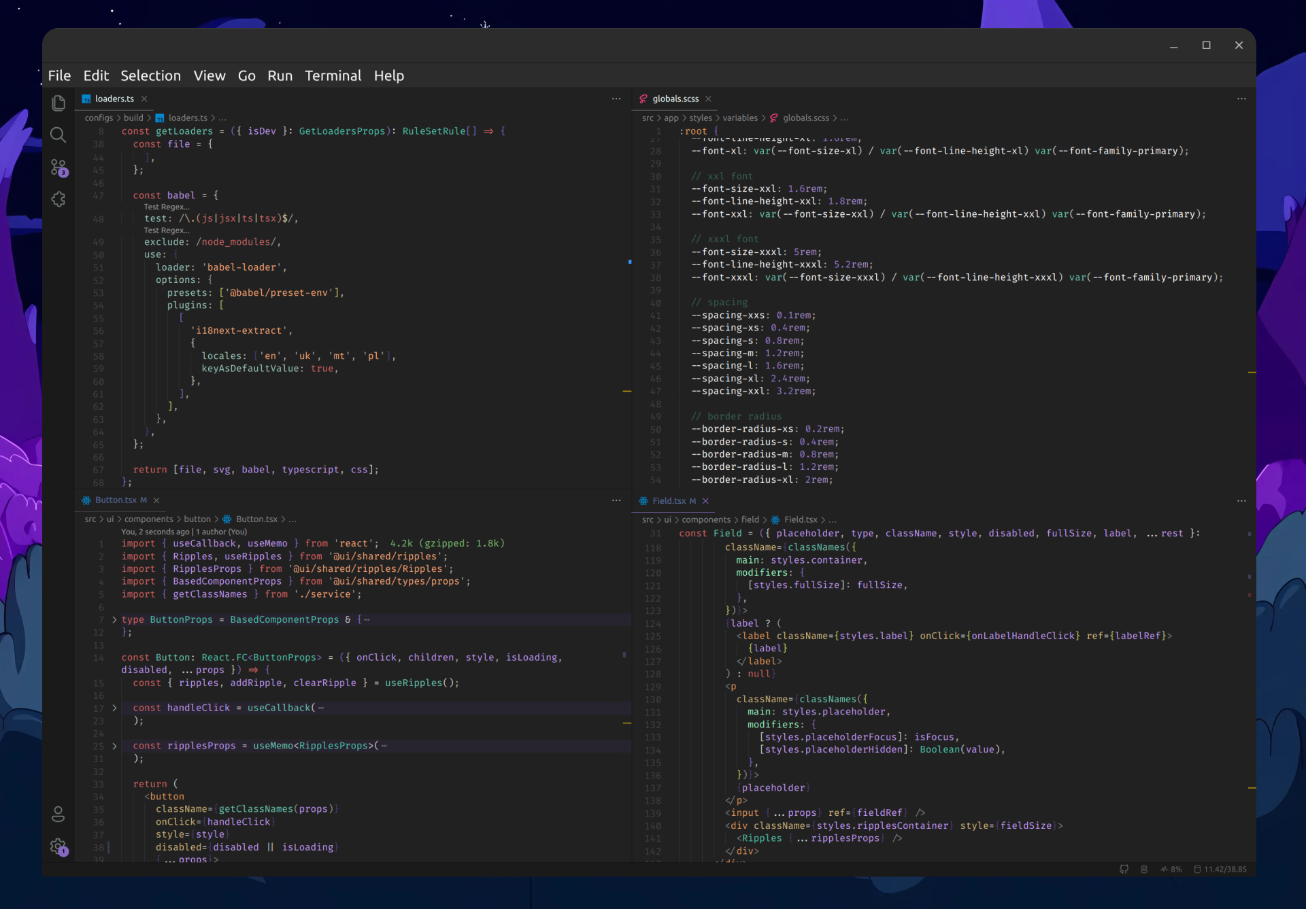Close the loaders.ts tab

pos(144,99)
